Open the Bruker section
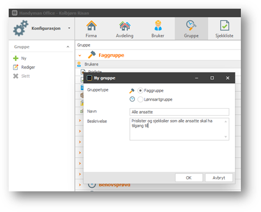This screenshot has height=212, width=261. click(158, 29)
